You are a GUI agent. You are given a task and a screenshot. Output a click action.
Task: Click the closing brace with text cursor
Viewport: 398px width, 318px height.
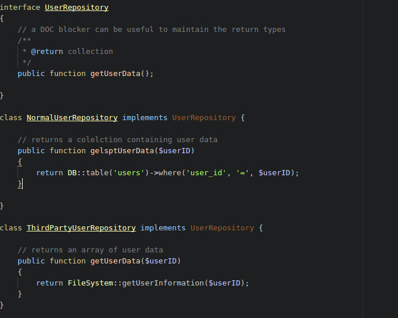[x=20, y=183]
